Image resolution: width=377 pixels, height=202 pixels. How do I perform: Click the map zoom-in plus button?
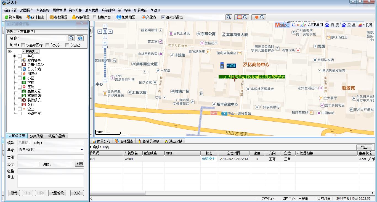click(105, 43)
